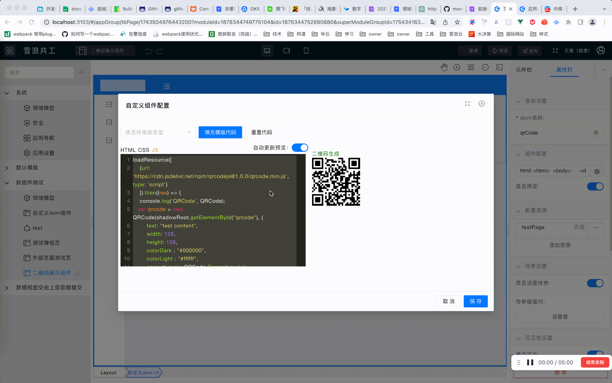
Task: Open the 请选择模版类型 dropdown
Action: (158, 132)
